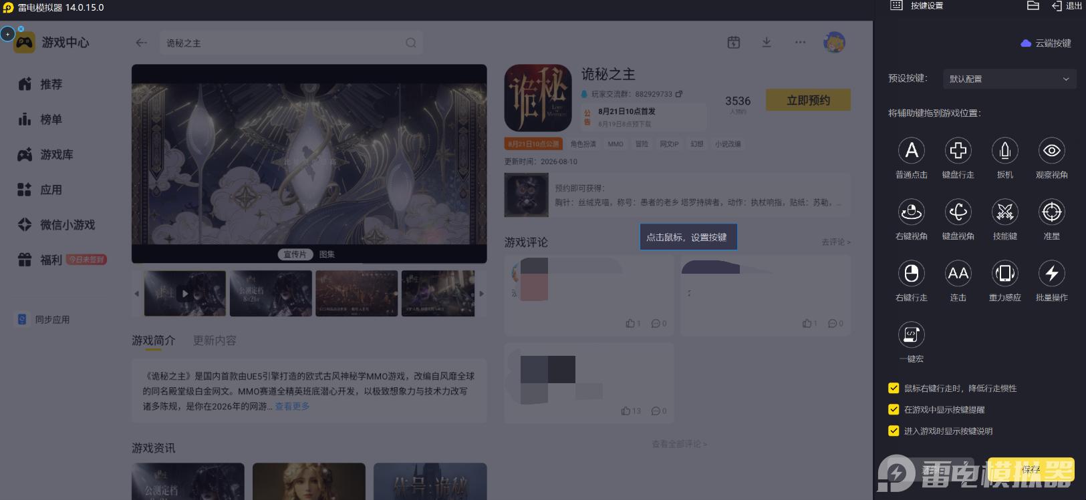Switch to the 宣传片 tab
Viewport: 1086px width, 500px height.
(x=295, y=254)
